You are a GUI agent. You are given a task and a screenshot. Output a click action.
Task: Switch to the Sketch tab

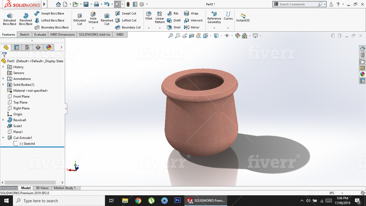24,35
